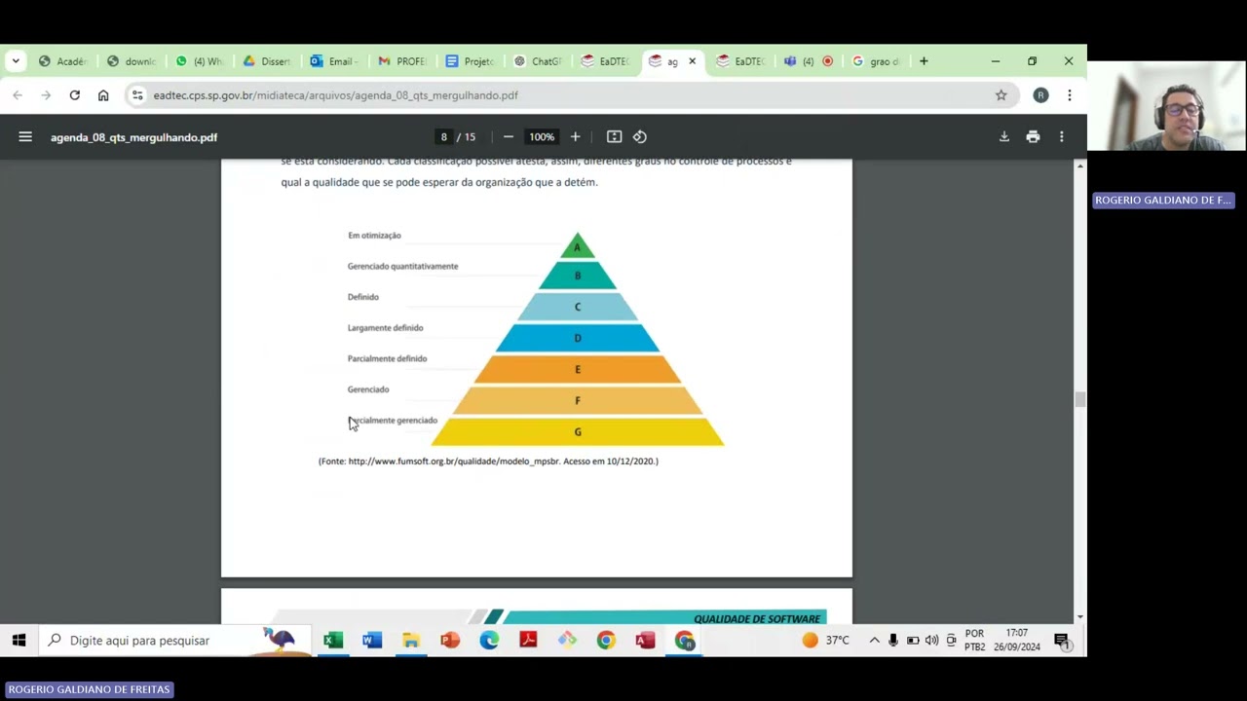Click the PDF vertical scrollbar thumb
Screen dimensions: 1247x701
(x=1079, y=400)
